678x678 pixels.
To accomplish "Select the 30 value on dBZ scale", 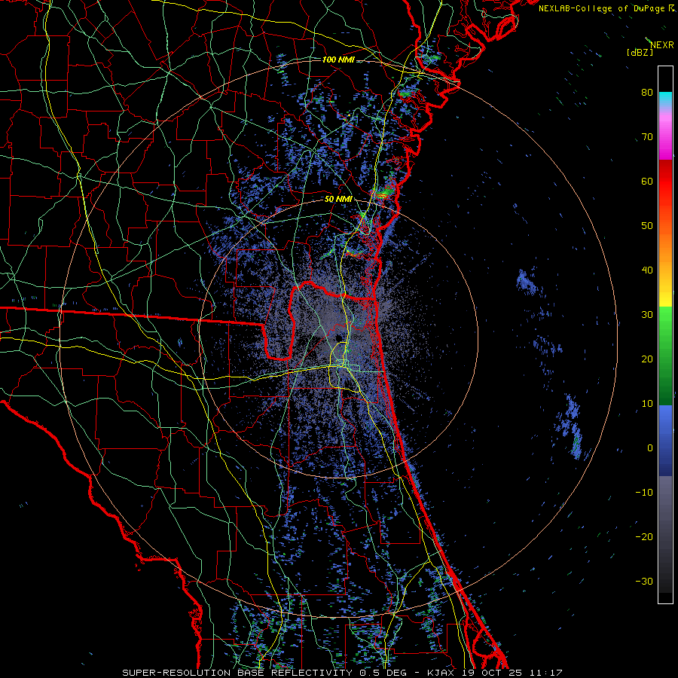I will [647, 314].
